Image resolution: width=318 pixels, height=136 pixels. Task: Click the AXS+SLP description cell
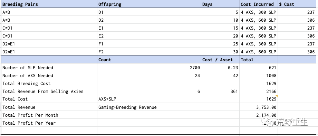[x=149, y=99]
